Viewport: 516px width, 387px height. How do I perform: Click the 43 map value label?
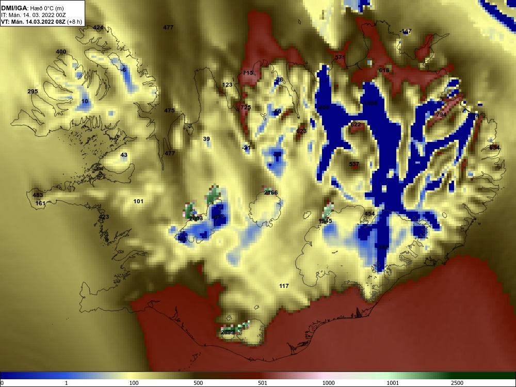(124, 155)
